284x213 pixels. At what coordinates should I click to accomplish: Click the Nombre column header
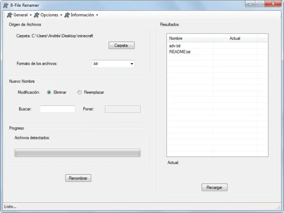190,38
